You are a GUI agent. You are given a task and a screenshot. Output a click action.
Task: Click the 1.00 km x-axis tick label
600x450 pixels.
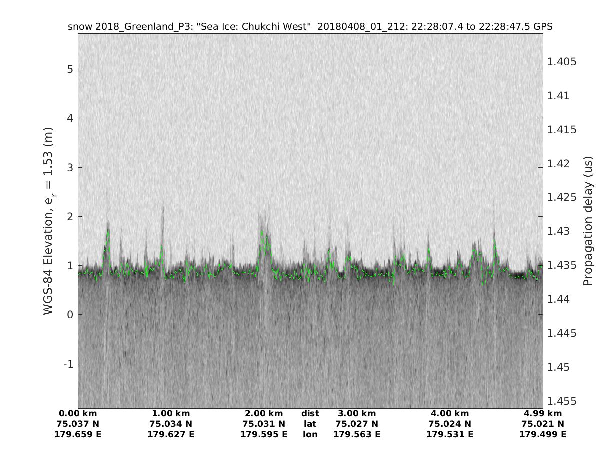tap(171, 413)
